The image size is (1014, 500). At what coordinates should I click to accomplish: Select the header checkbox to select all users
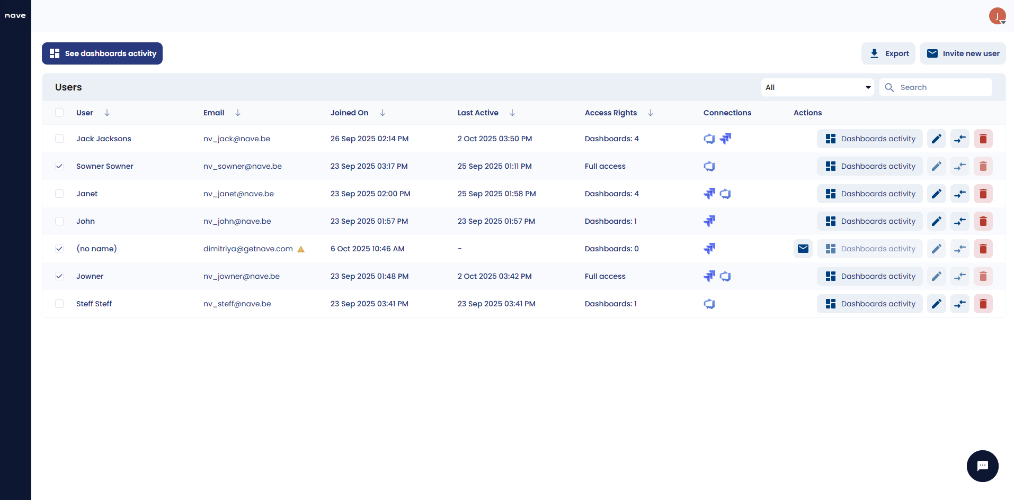point(59,113)
